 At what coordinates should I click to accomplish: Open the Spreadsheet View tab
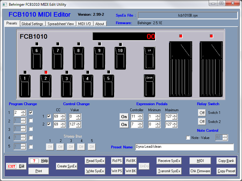[x=61, y=24]
